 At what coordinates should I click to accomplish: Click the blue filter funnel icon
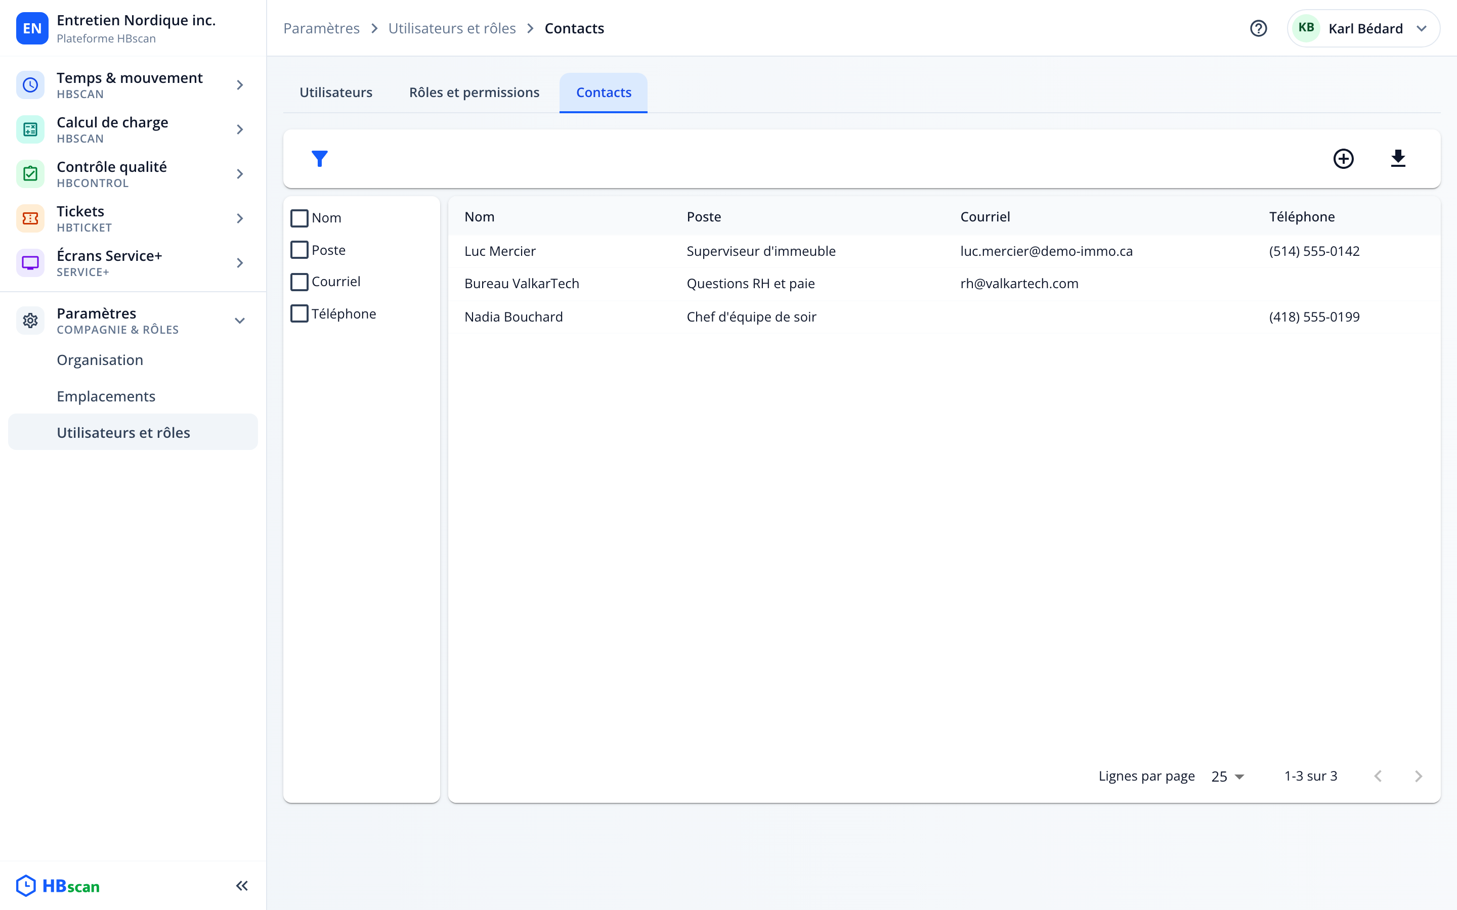320,159
